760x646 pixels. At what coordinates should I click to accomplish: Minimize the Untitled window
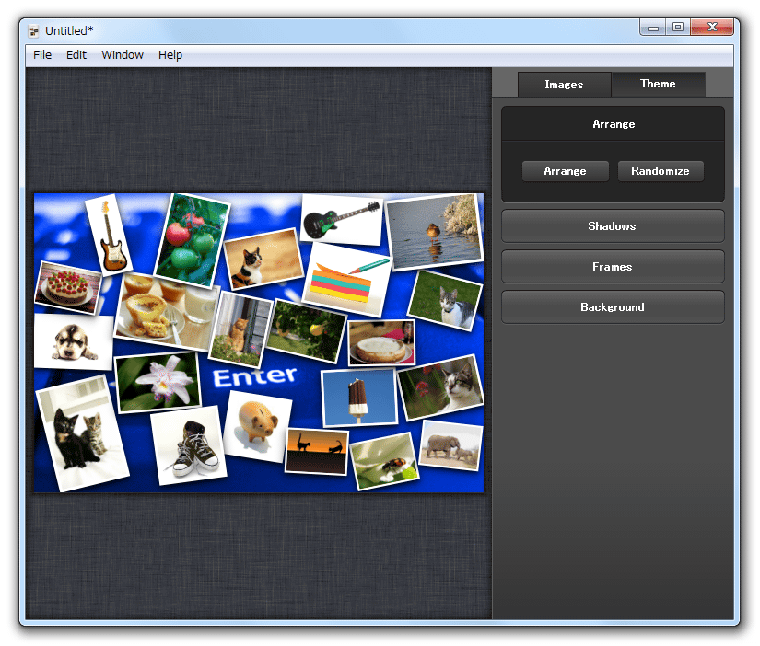tap(653, 28)
